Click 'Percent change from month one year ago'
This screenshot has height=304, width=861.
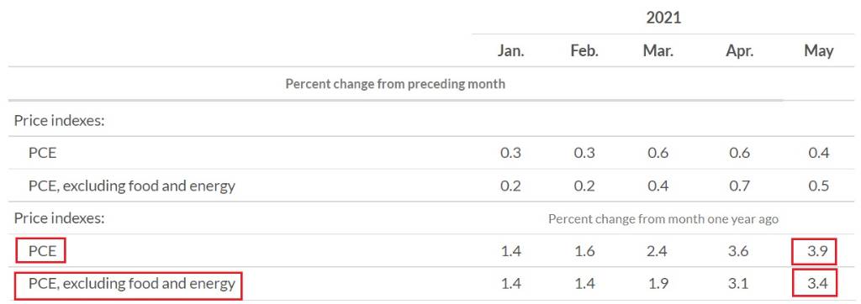(x=663, y=219)
